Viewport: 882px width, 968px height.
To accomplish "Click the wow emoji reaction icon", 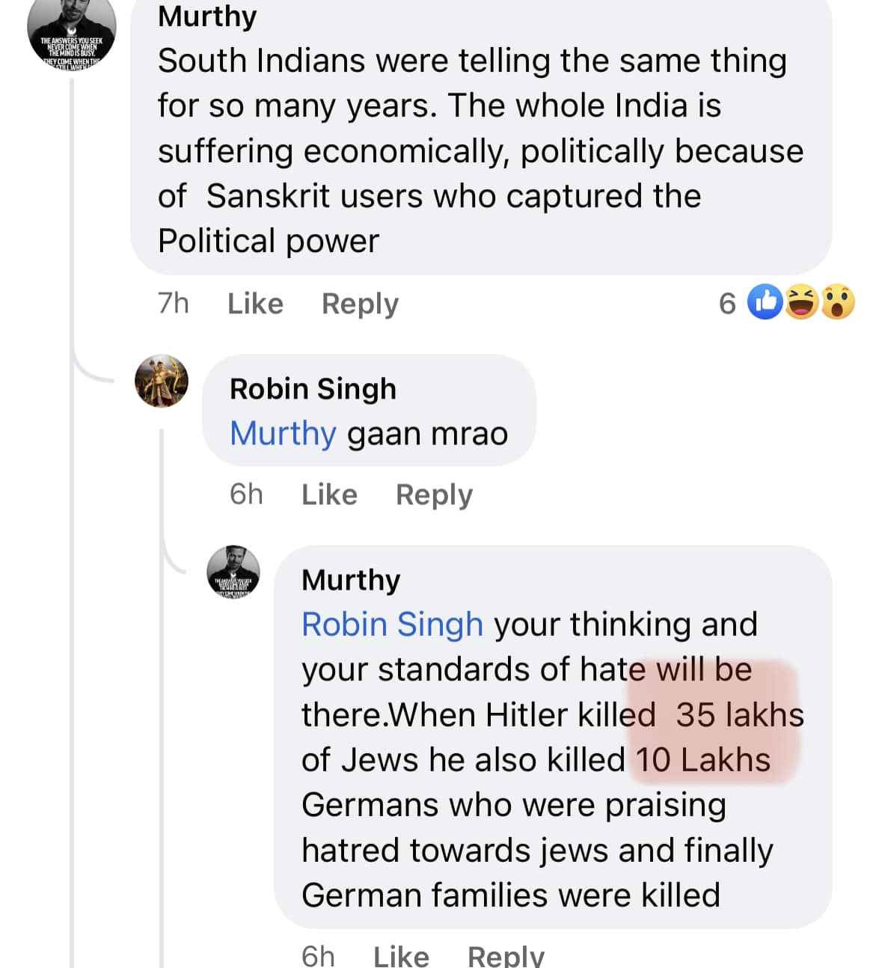I will 838,302.
